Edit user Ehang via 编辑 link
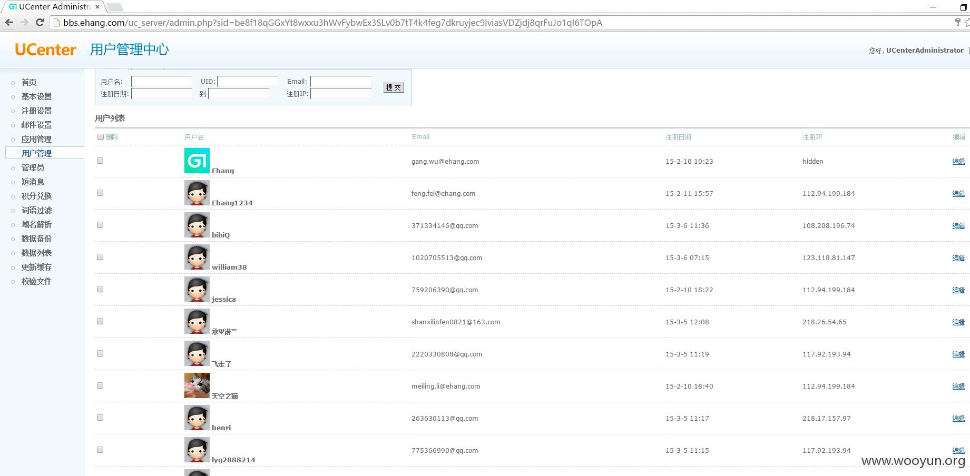 pos(958,162)
